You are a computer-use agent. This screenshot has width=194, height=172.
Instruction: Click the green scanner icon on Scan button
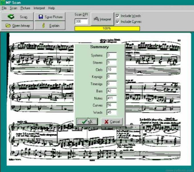click(x=11, y=17)
